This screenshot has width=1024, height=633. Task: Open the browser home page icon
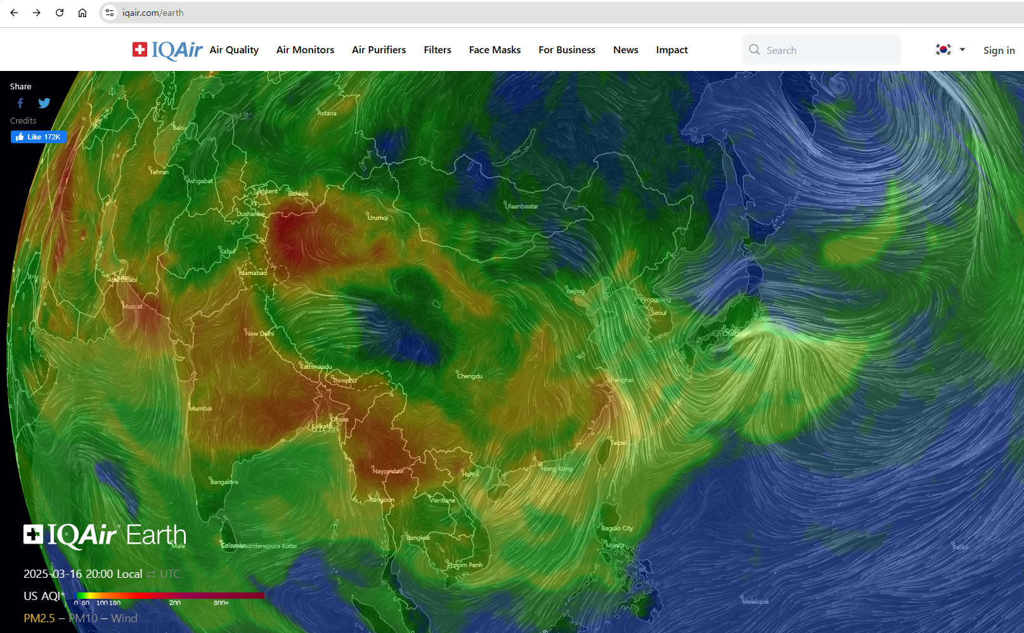click(x=82, y=13)
